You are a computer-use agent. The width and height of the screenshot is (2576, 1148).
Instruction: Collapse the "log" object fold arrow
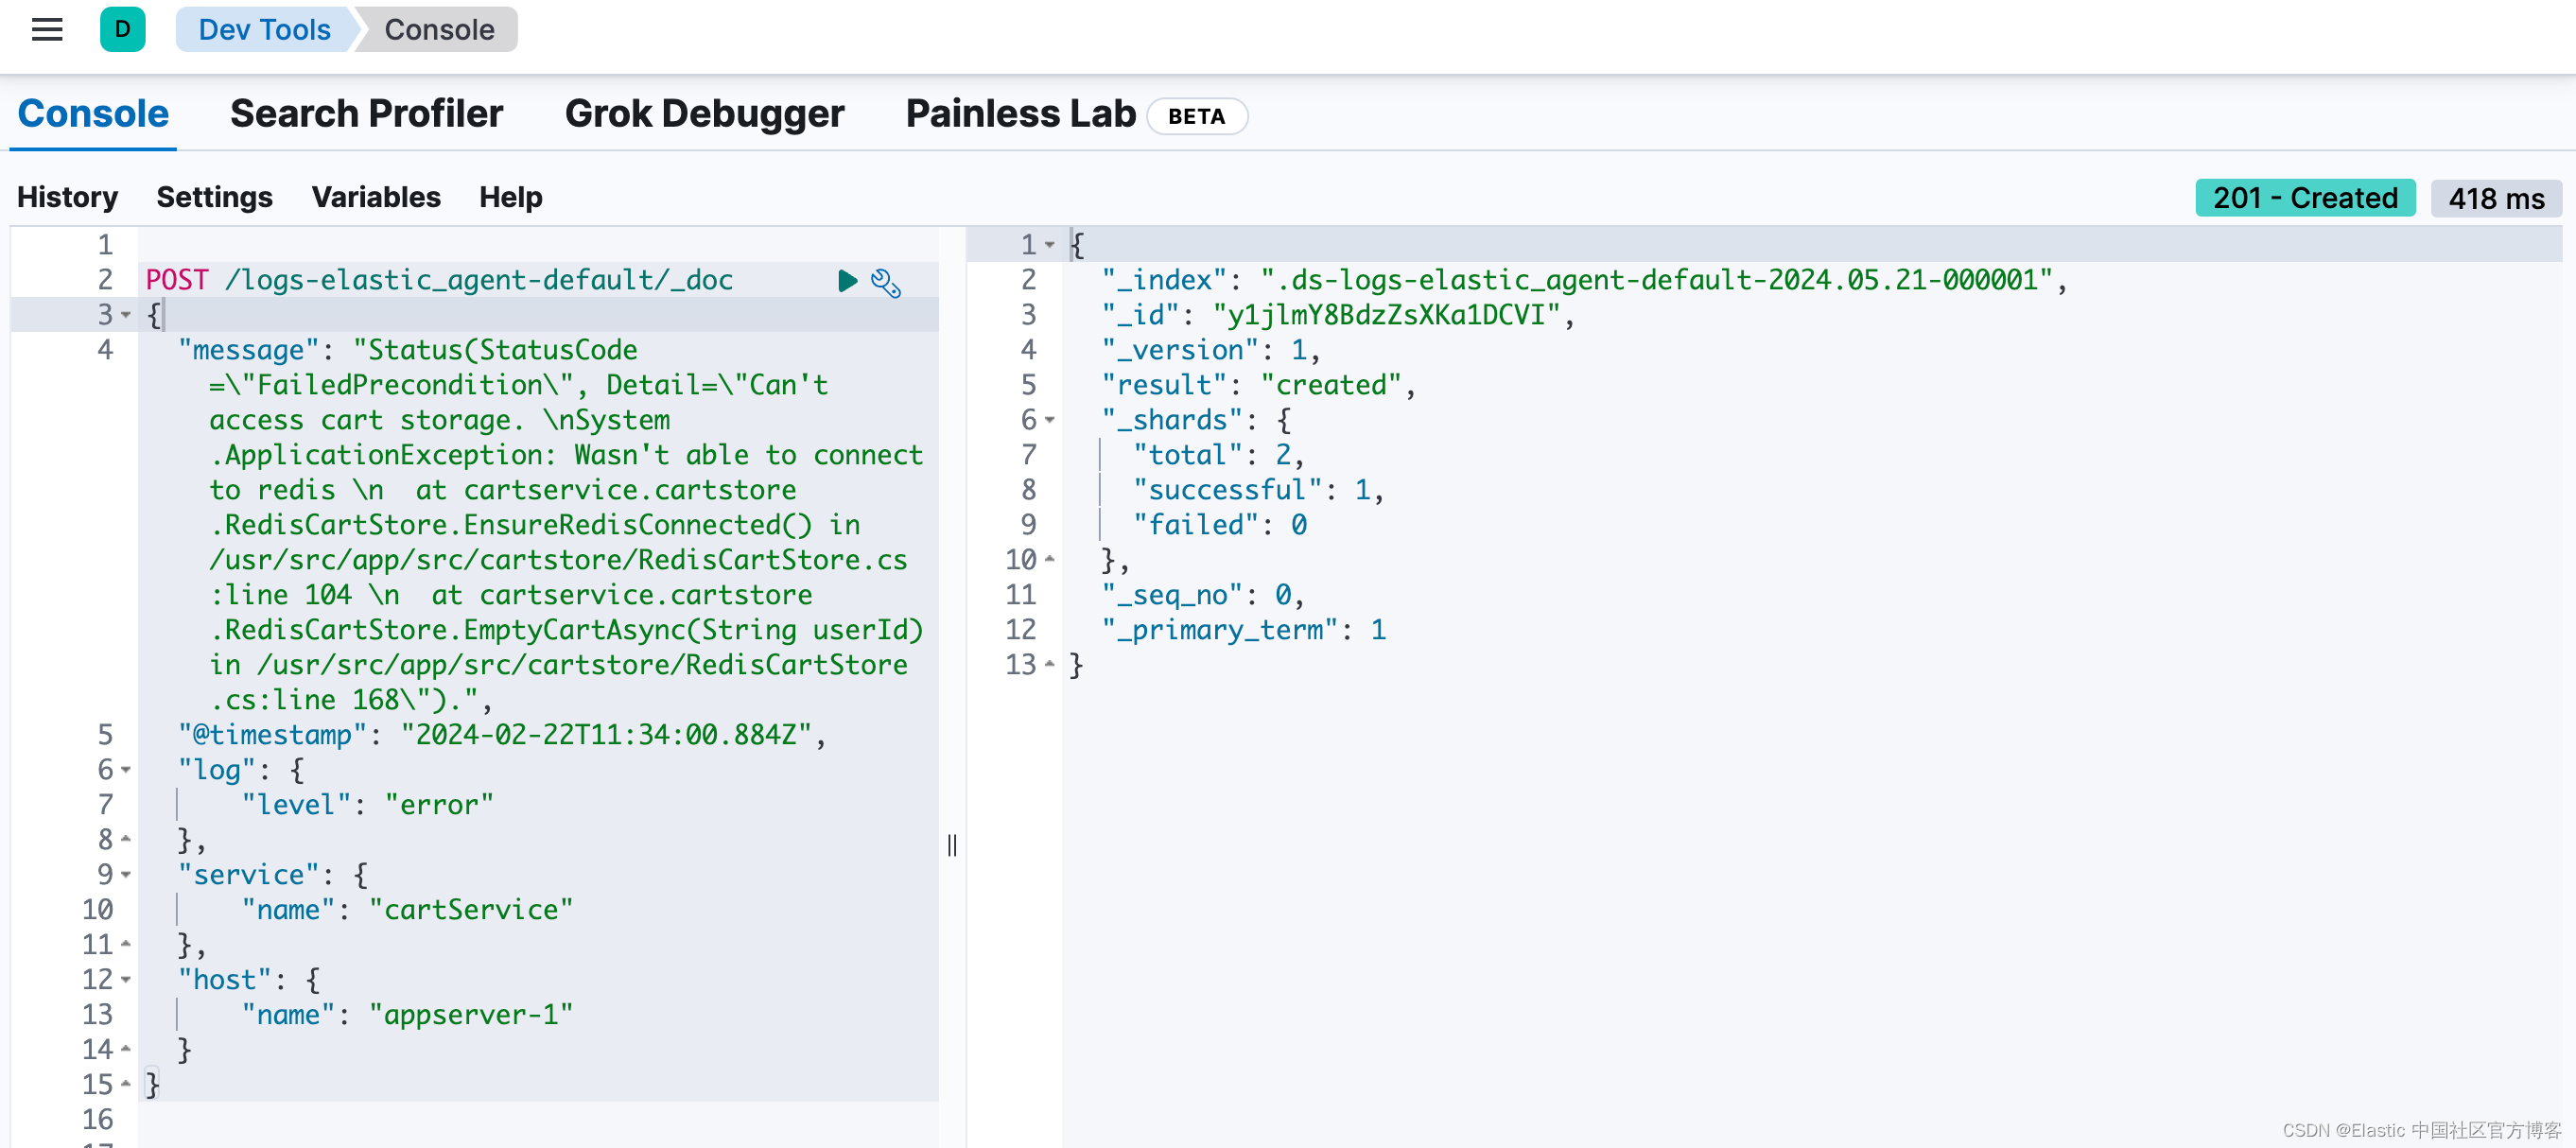[126, 770]
